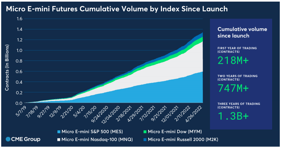Click the 4/26/2022 x-axis date label
The height and width of the screenshot is (147, 281).
(194, 113)
